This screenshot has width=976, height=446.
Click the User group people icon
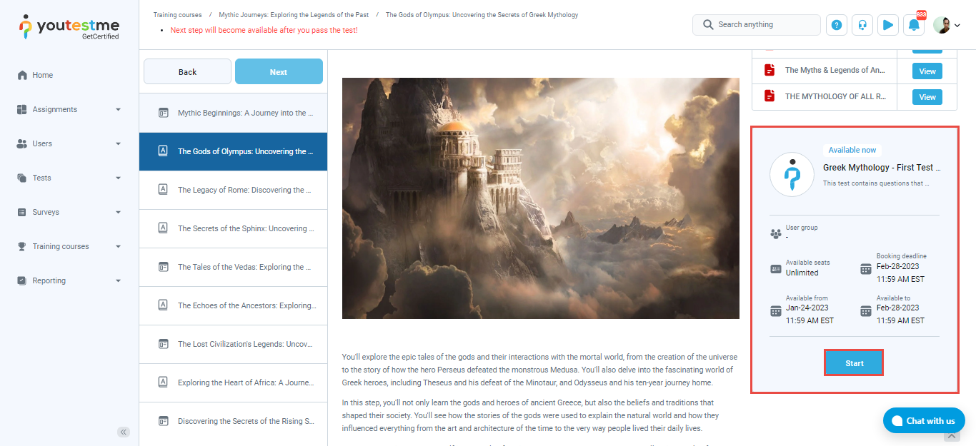[776, 233]
